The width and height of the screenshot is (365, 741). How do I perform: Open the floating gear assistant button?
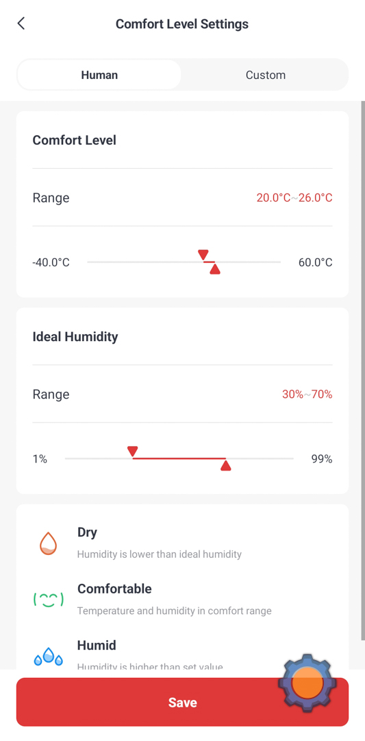click(x=307, y=683)
